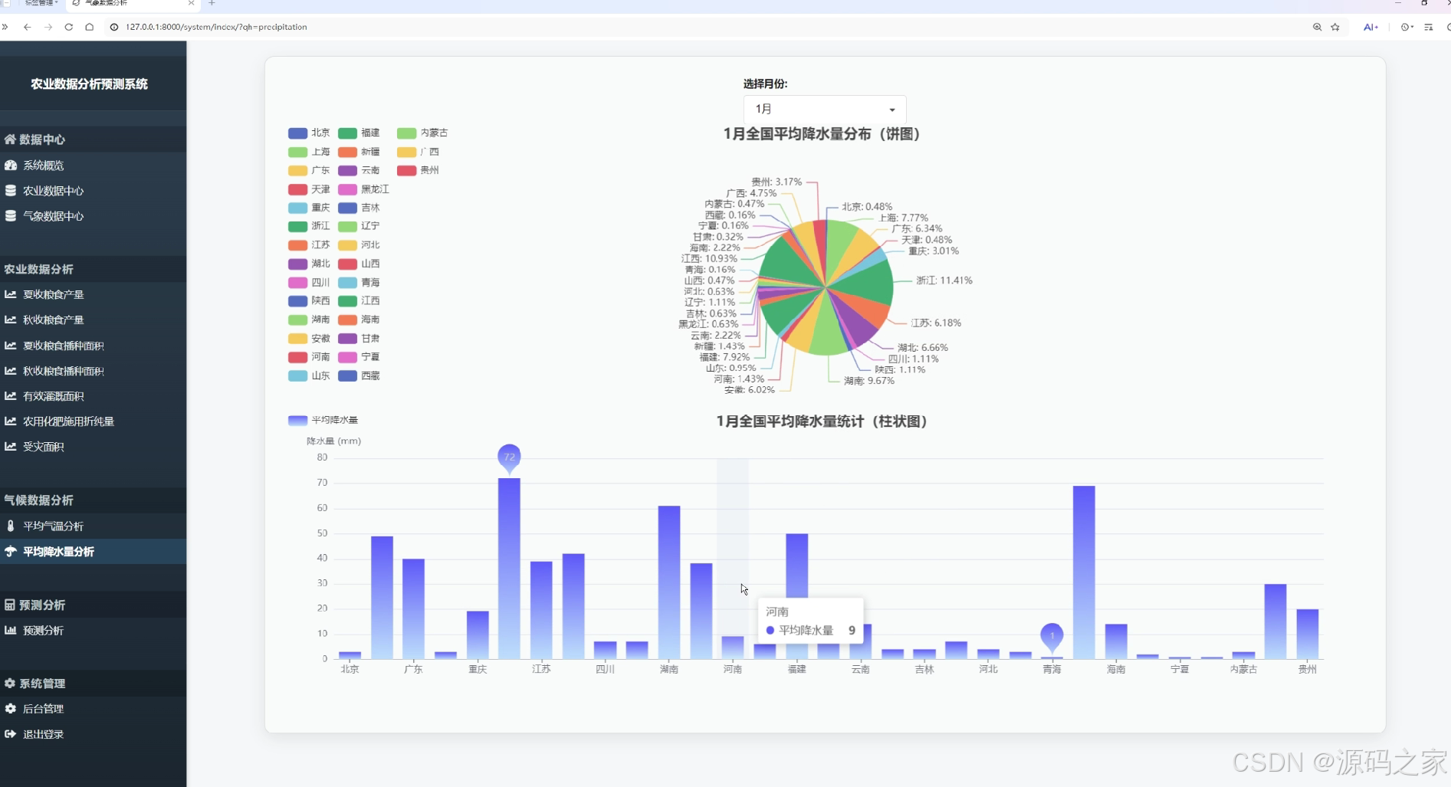1451x787 pixels.
Task: Click the dashboard icon beside 系统概览
Action: [11, 166]
